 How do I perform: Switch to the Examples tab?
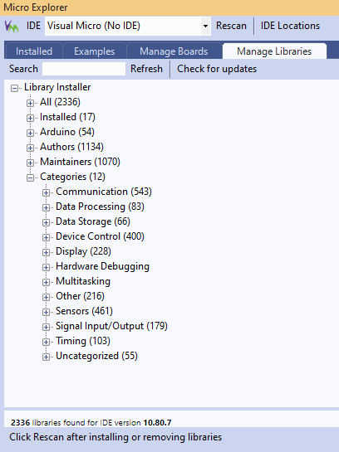[95, 51]
